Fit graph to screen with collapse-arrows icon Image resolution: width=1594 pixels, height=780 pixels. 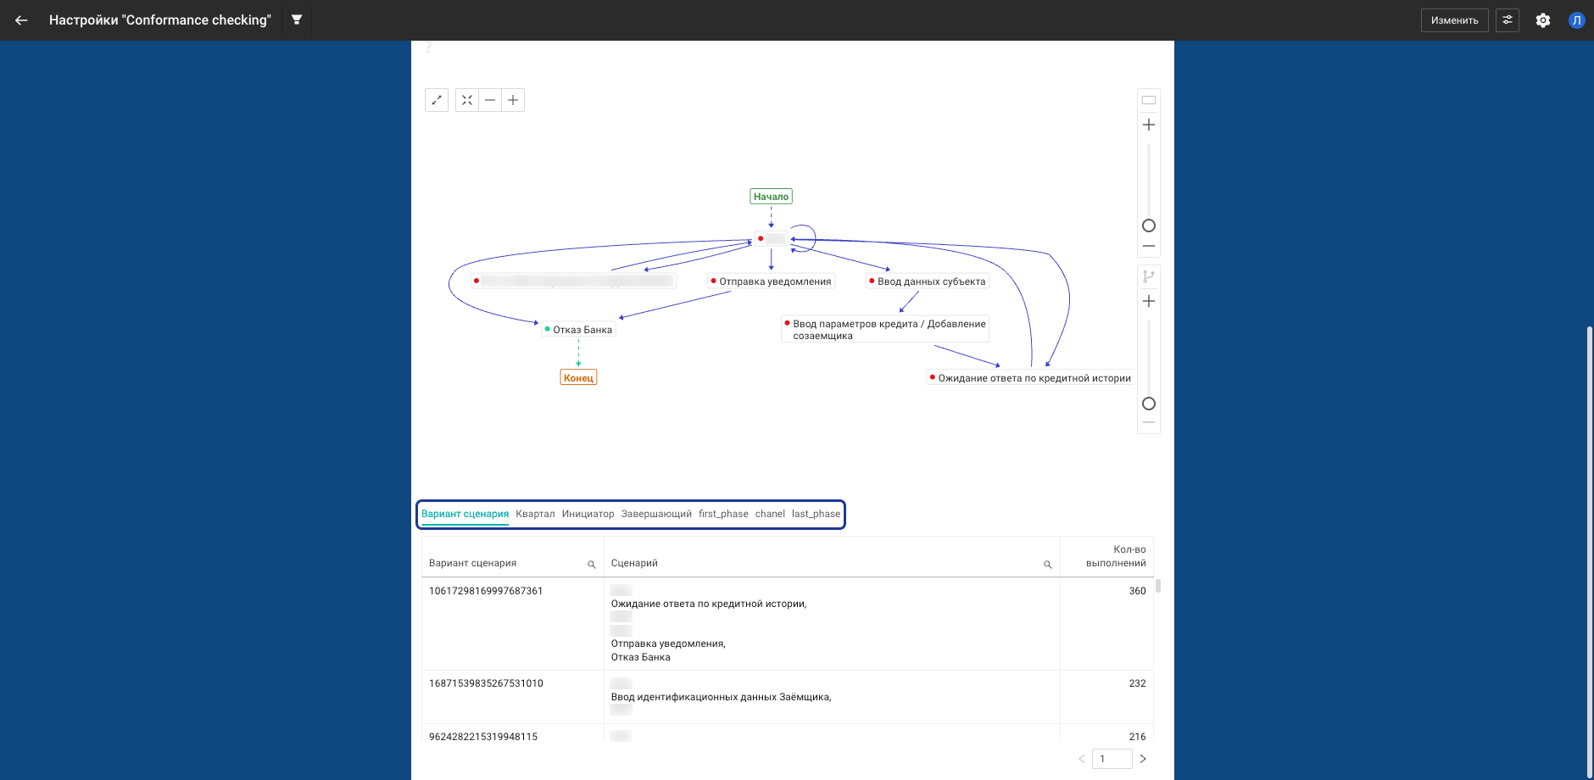[x=467, y=100]
